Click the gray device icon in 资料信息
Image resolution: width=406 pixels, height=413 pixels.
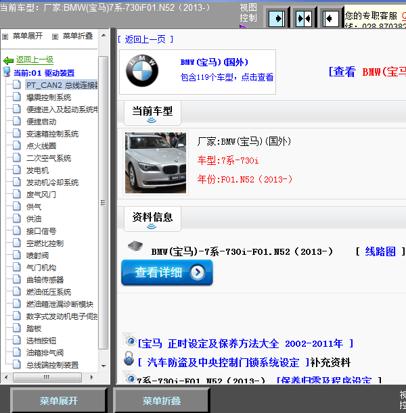coord(135,246)
